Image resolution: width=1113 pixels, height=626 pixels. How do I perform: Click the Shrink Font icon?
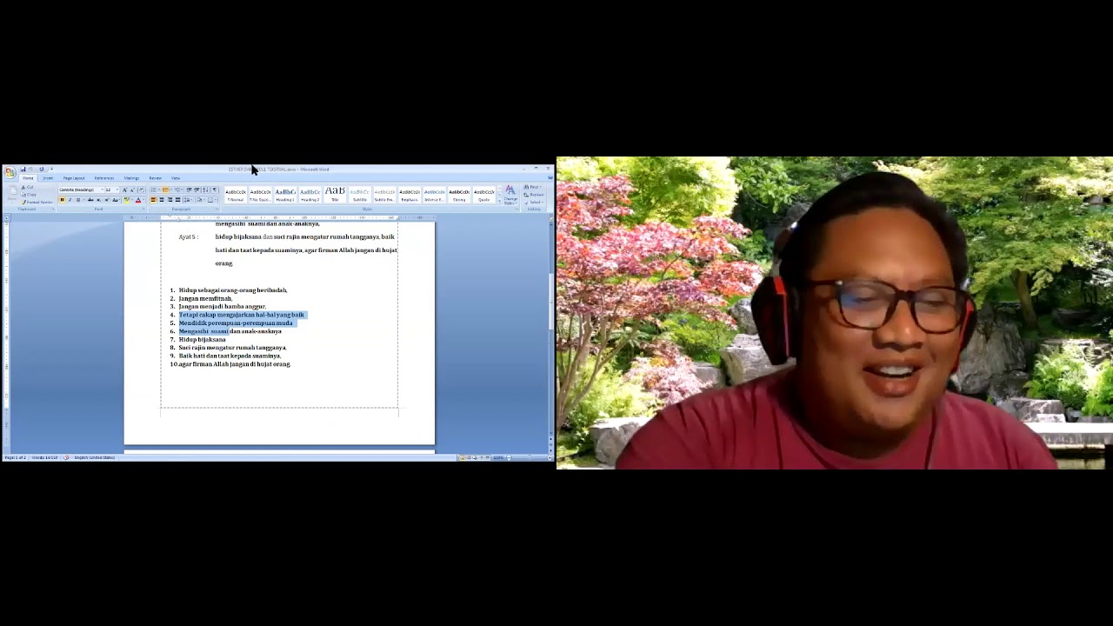coord(132,190)
